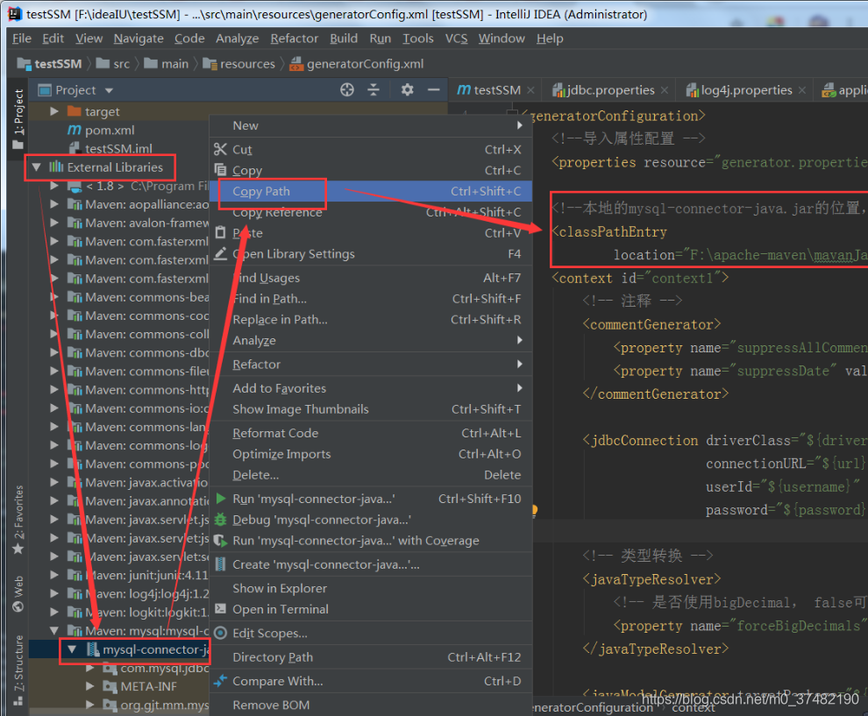Click the 2: Favorites star icon
This screenshot has width=868, height=716.
[x=18, y=549]
